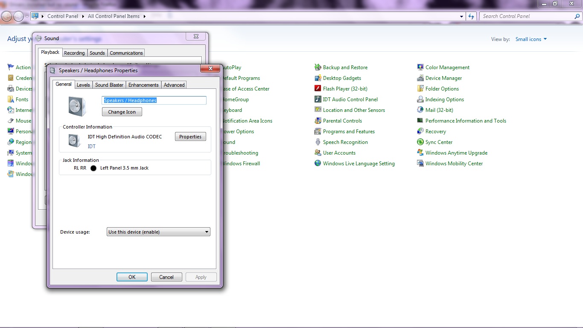Click the IDT manufacturer link

point(92,146)
